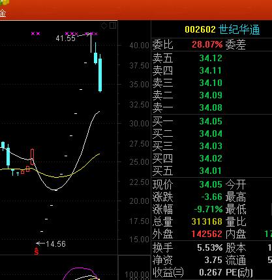272x280 pixels.
Task: Click the 40.00 price axis label
Action: [139, 46]
